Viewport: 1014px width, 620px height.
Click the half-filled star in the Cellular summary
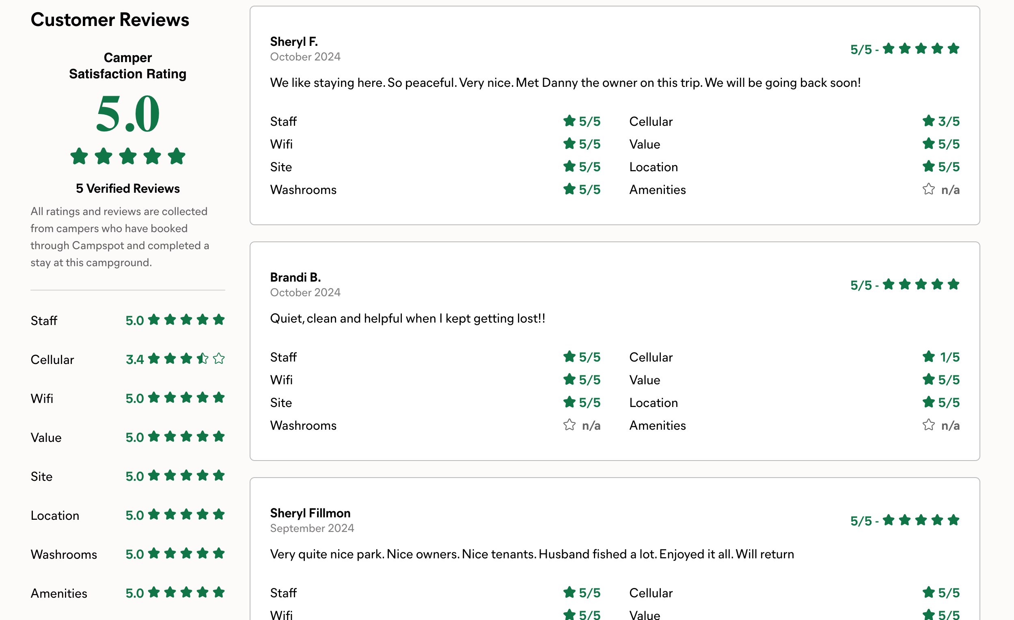(203, 359)
